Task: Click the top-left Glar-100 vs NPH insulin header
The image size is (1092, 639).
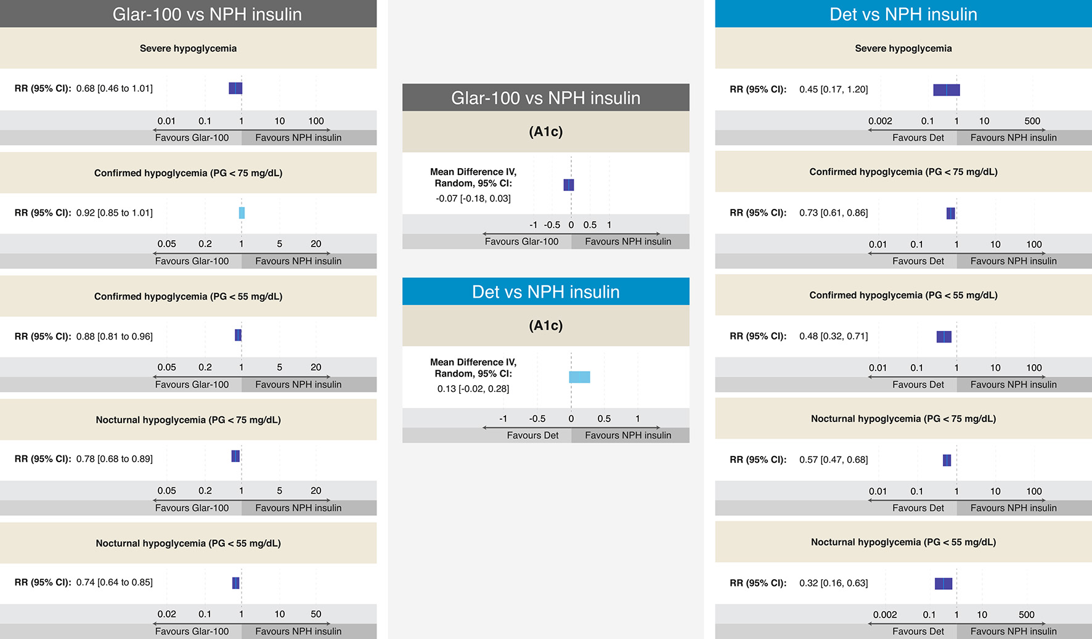Action: (188, 14)
